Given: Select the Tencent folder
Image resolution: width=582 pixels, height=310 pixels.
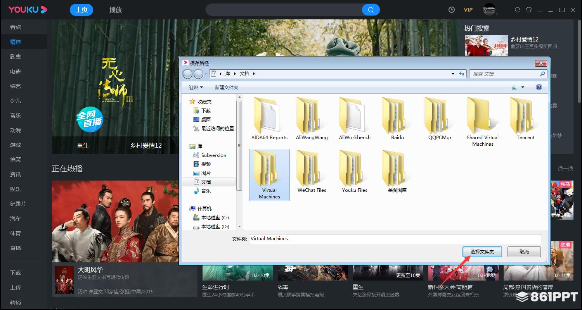Looking at the screenshot, I should click(525, 119).
